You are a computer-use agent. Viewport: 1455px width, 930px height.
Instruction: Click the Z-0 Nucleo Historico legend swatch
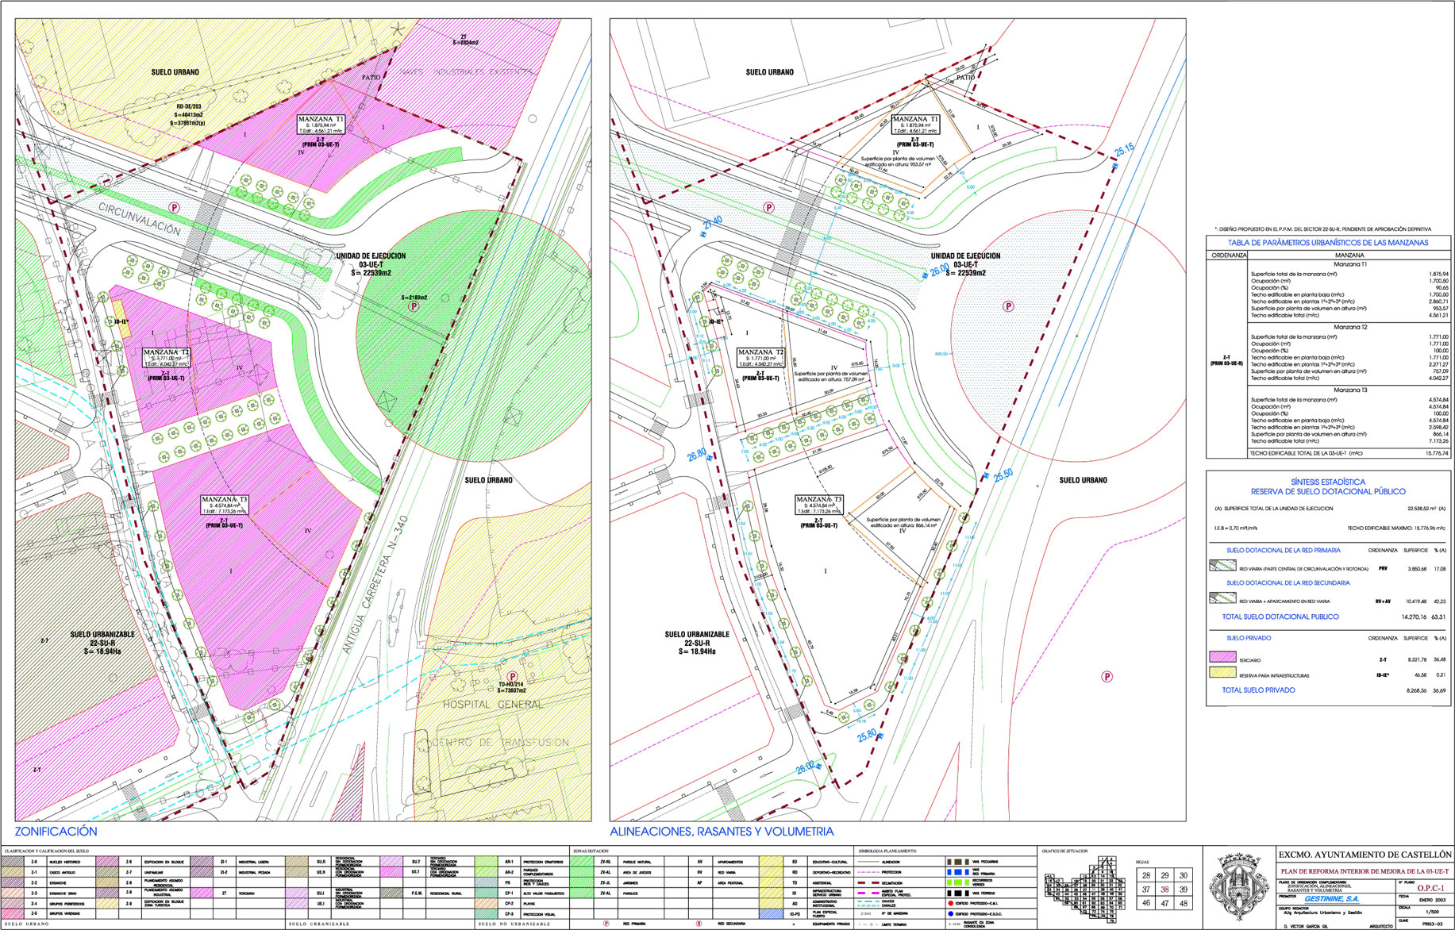click(13, 862)
